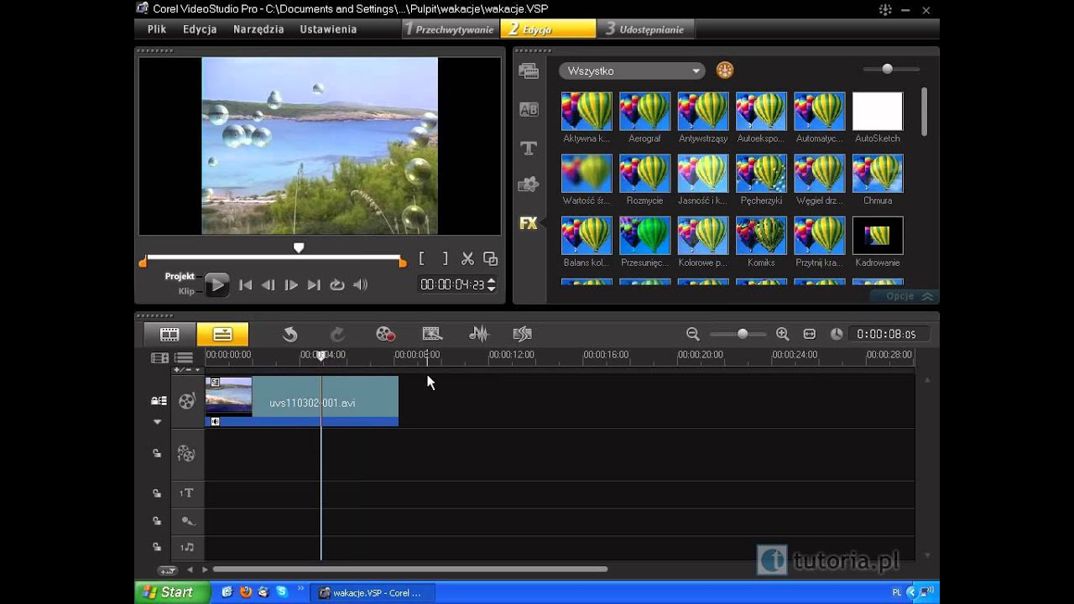This screenshot has height=604, width=1074.
Task: Click the video track film reel icon
Action: pyautogui.click(x=187, y=401)
